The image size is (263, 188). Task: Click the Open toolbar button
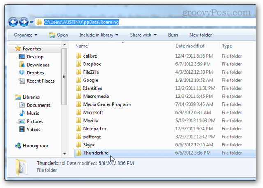click(x=59, y=35)
